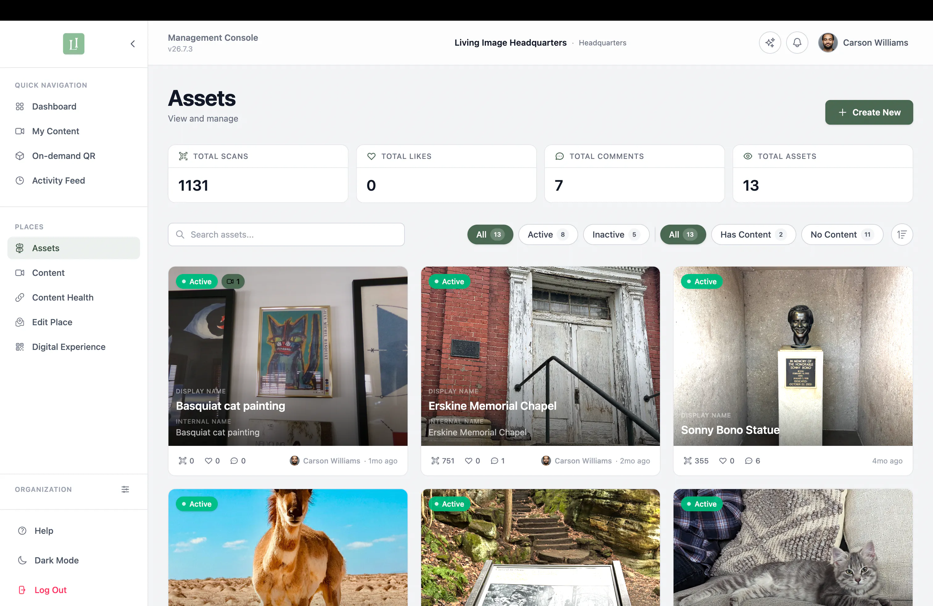Filter by Inactive assets
This screenshot has height=606, width=933.
click(616, 235)
